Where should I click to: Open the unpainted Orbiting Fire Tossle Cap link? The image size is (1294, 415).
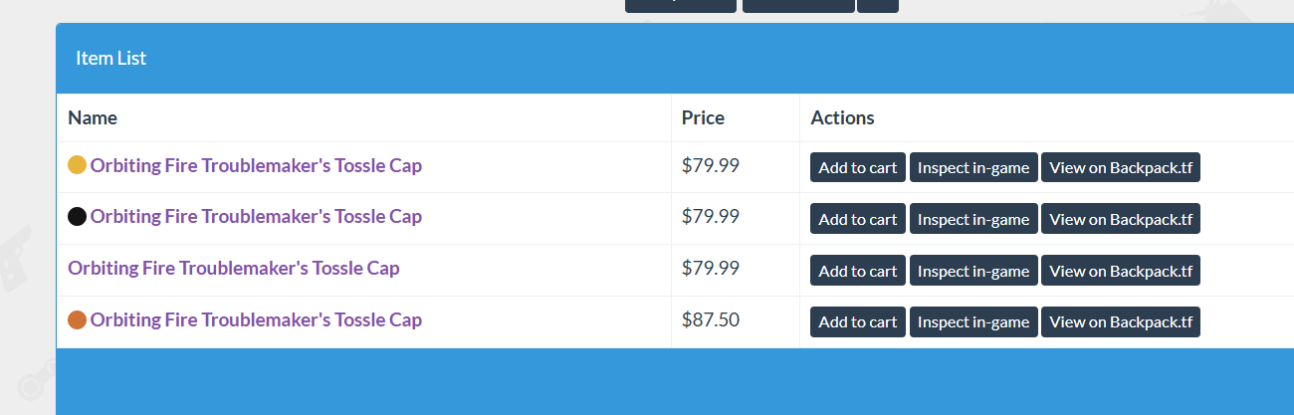234,269
